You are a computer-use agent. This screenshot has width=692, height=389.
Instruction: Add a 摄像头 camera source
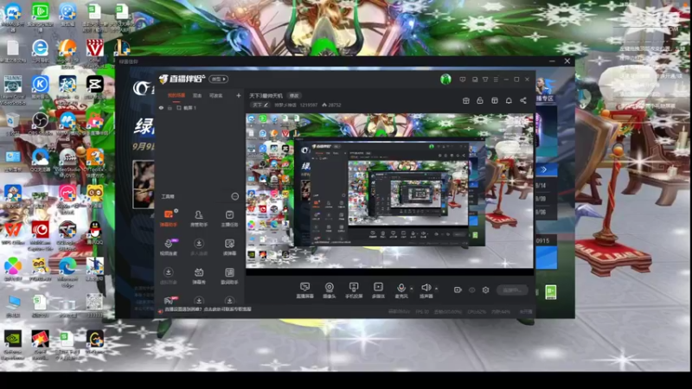330,290
